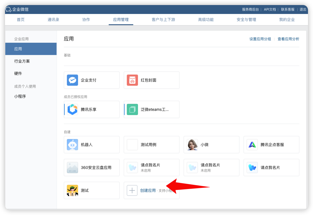Open the 机器人 custom app

point(91,145)
